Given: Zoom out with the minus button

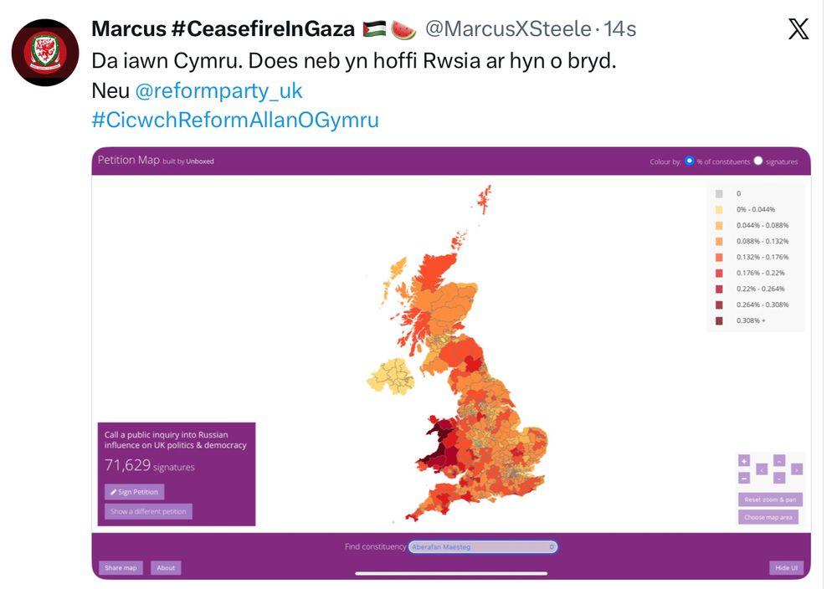Looking at the screenshot, I should coord(743,478).
